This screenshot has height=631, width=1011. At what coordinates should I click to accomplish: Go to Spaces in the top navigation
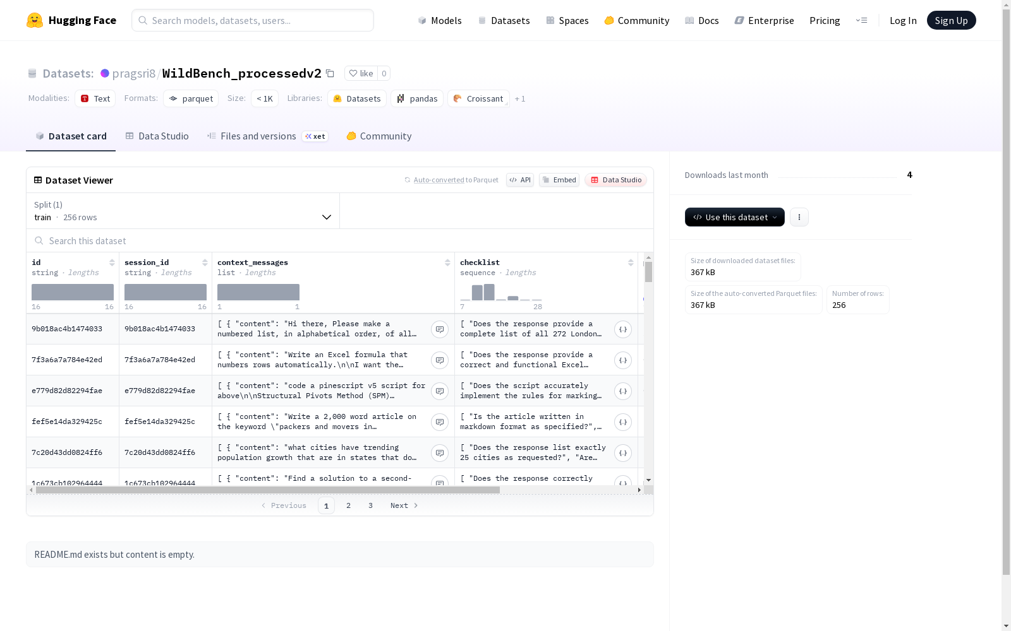tap(567, 20)
